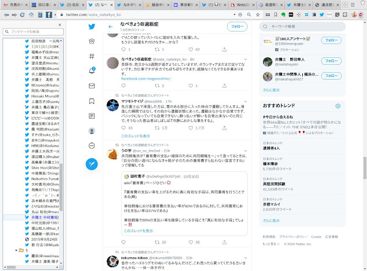Open the Twitter home bird logo
This screenshot has width=367, height=271.
click(92, 26)
